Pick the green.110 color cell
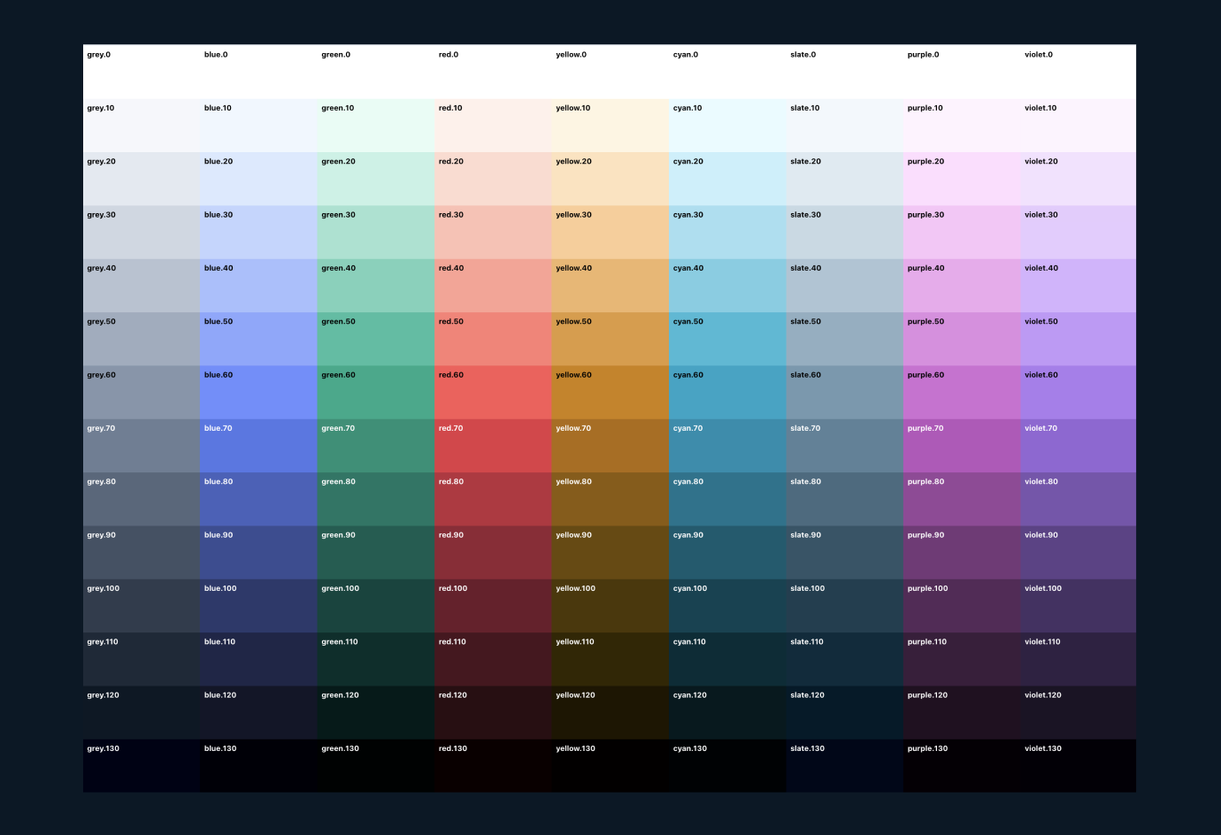1221x835 pixels. tap(376, 659)
